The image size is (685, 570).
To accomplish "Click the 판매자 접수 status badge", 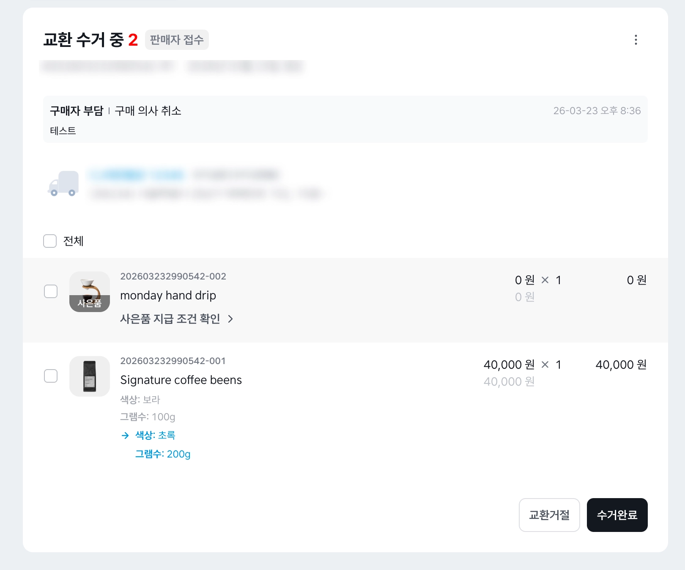I will [177, 40].
